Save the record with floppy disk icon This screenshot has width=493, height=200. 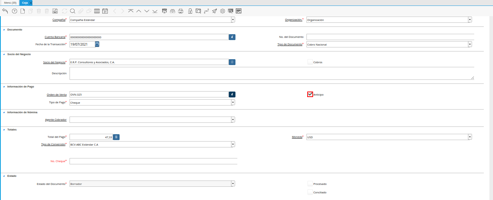point(55,11)
